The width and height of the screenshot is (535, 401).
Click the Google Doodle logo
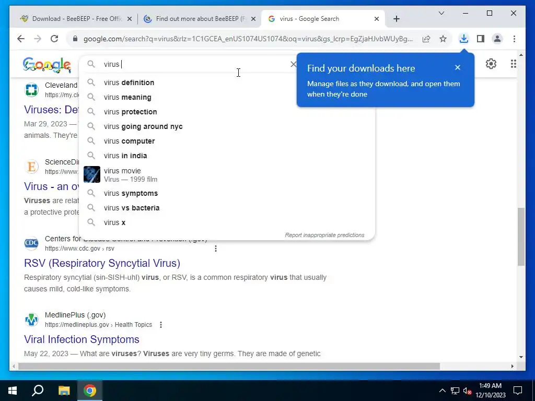(x=46, y=65)
